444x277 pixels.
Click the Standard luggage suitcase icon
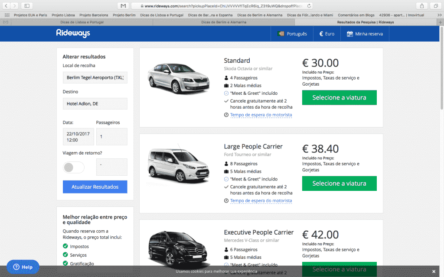pos(226,85)
